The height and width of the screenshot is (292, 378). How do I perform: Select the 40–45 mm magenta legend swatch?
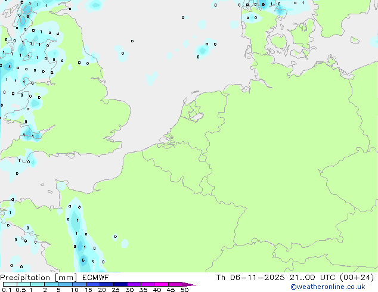(x=162, y=284)
